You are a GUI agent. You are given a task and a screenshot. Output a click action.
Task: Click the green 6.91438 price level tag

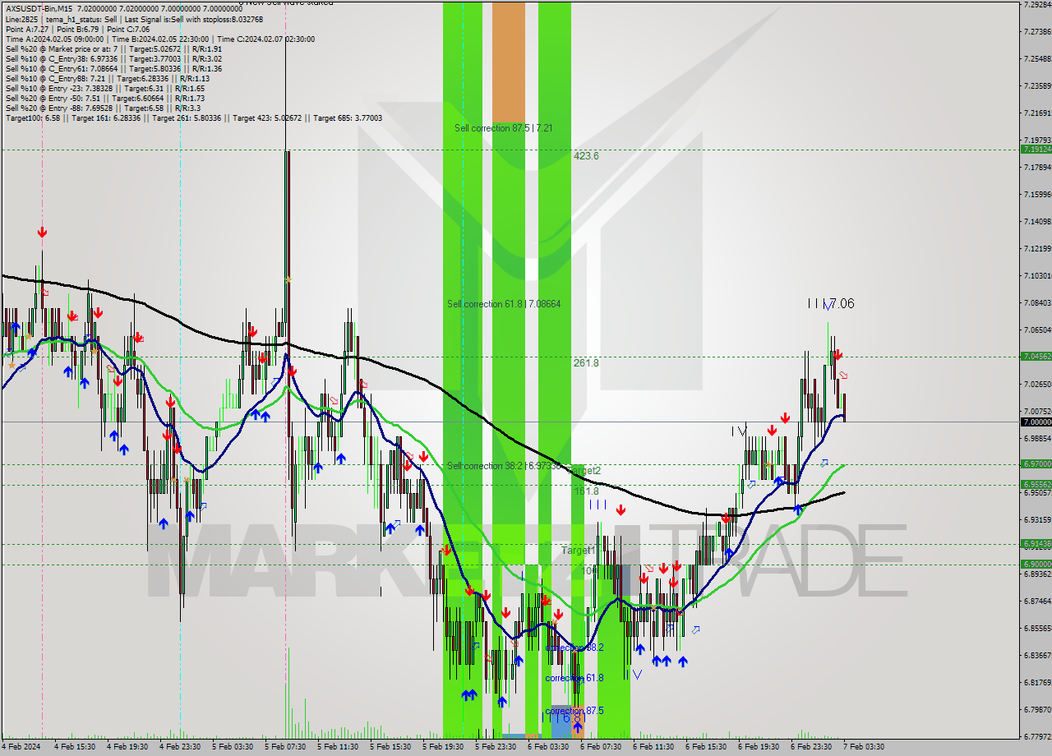[x=1036, y=544]
